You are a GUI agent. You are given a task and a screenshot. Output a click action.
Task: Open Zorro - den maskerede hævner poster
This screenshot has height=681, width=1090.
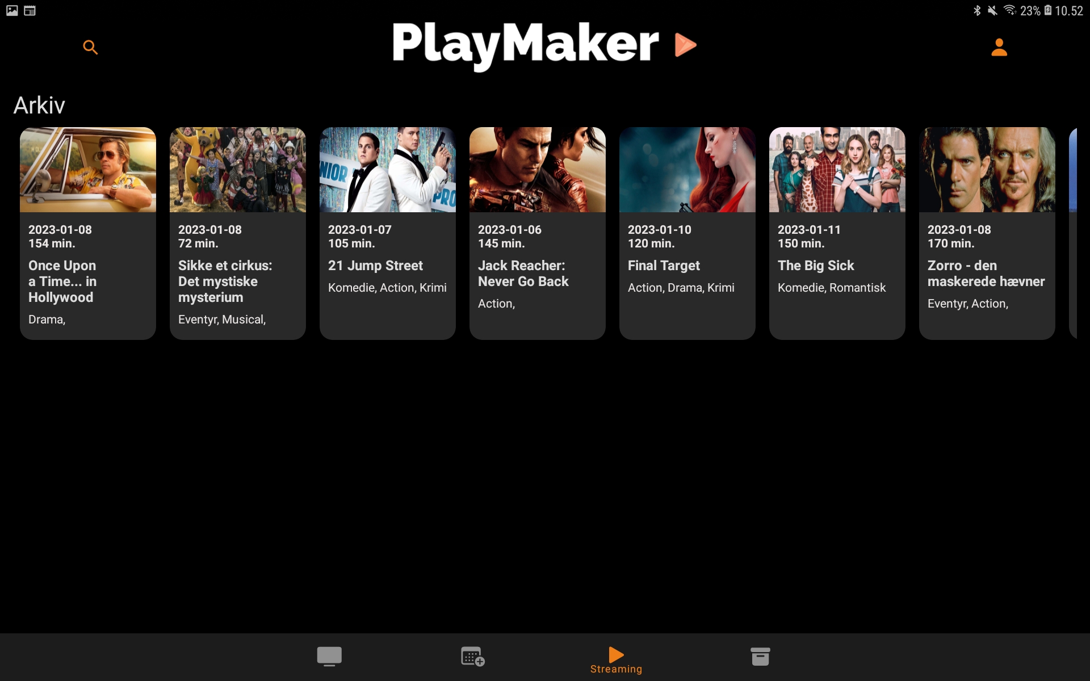pyautogui.click(x=987, y=170)
